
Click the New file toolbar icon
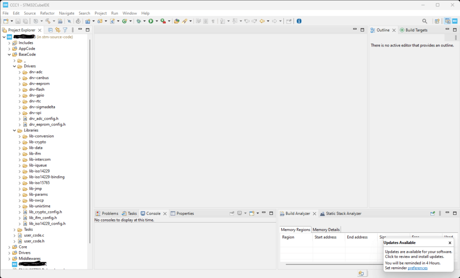tap(6, 21)
